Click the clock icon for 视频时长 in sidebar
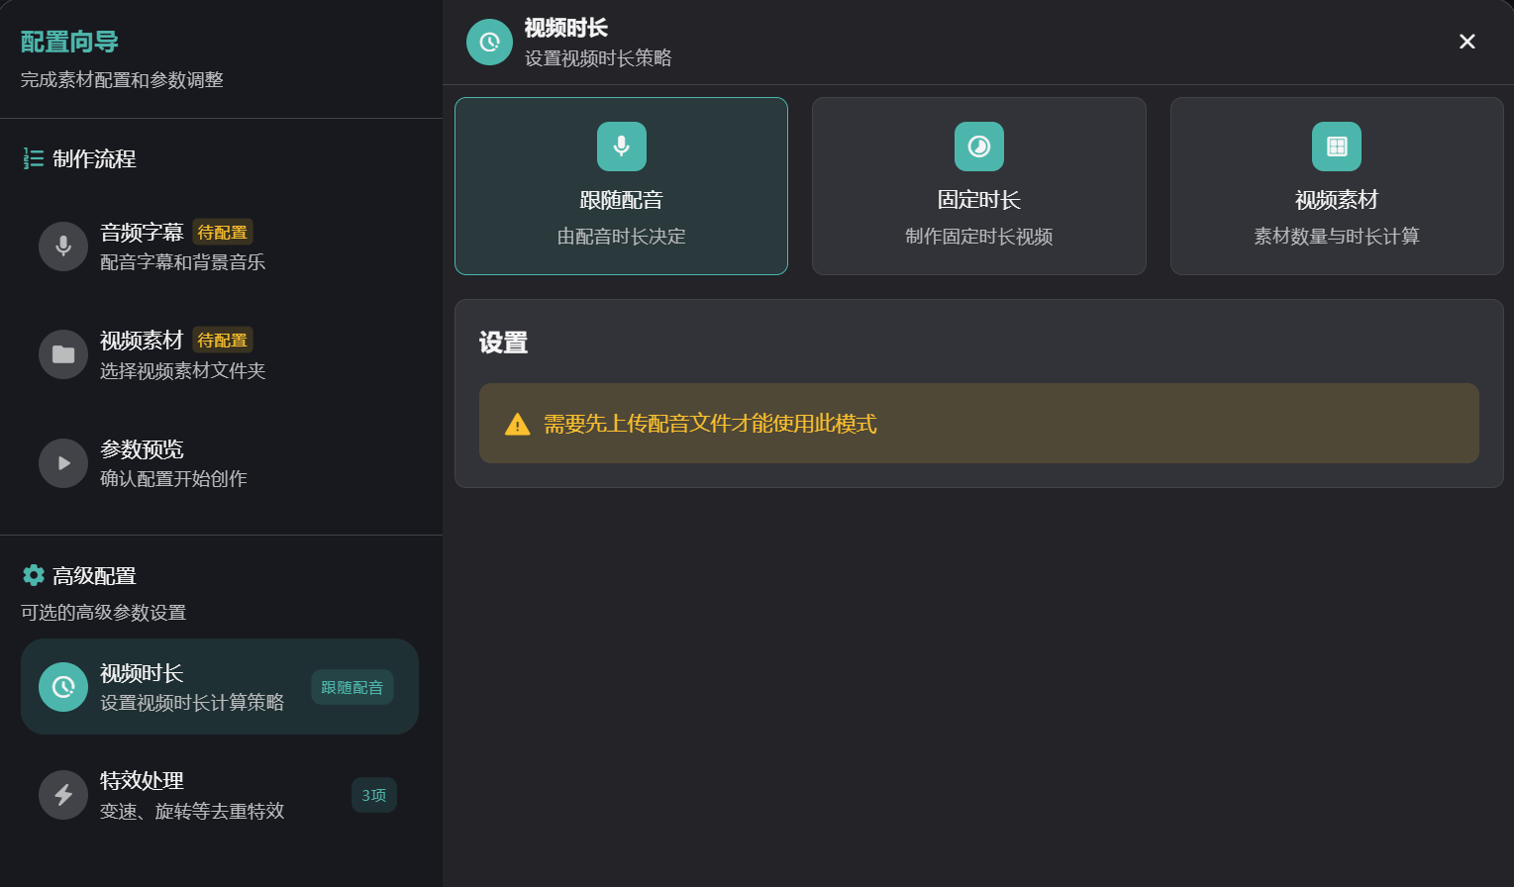Screen dimensions: 1514x887 (63, 687)
